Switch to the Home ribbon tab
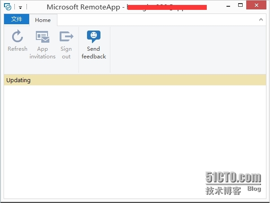Viewport: 270px width, 203px height. (43, 20)
